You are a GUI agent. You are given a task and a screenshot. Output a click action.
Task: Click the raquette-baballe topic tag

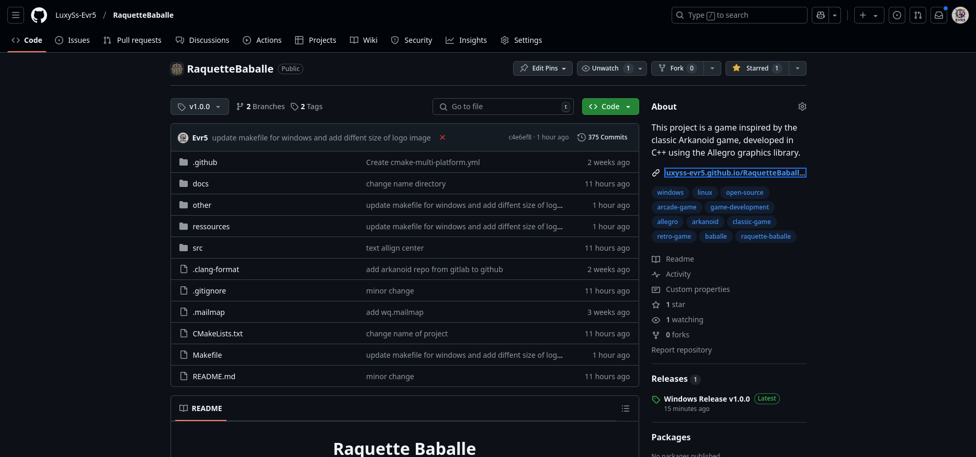(x=766, y=237)
